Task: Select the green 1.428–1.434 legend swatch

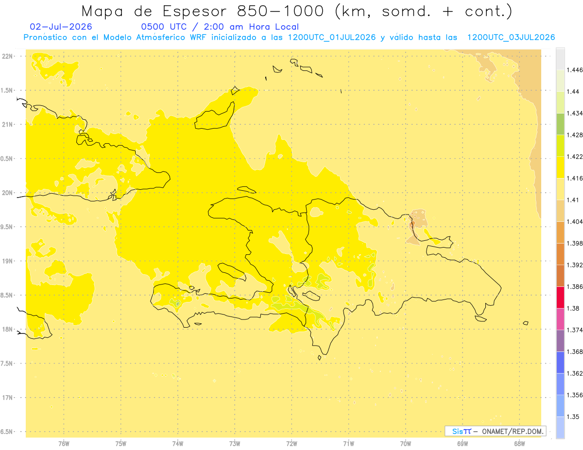Action: pyautogui.click(x=560, y=124)
